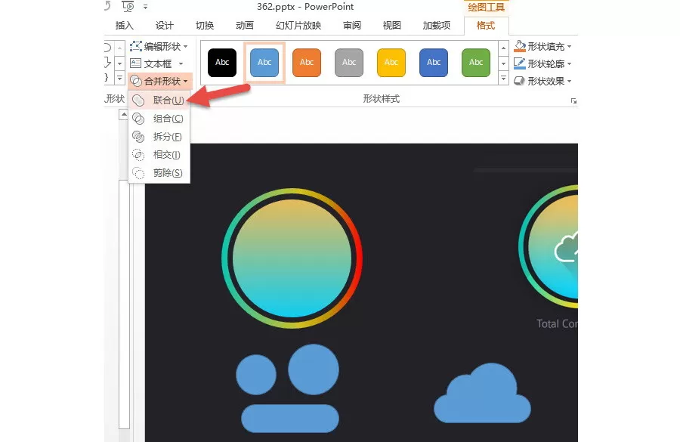Apply the black Abc shape style

click(222, 63)
